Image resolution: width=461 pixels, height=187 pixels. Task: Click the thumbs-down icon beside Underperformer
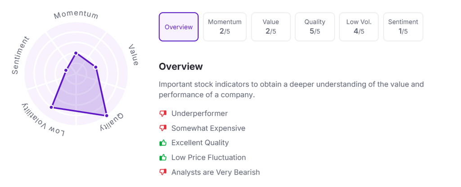(163, 113)
